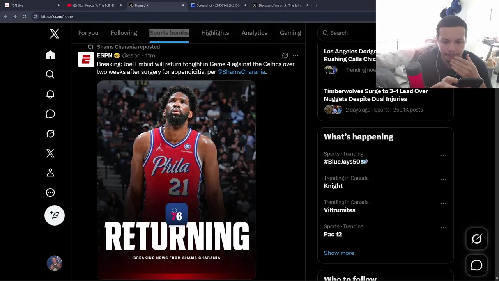Click browser forward arrow

pyautogui.click(x=15, y=16)
